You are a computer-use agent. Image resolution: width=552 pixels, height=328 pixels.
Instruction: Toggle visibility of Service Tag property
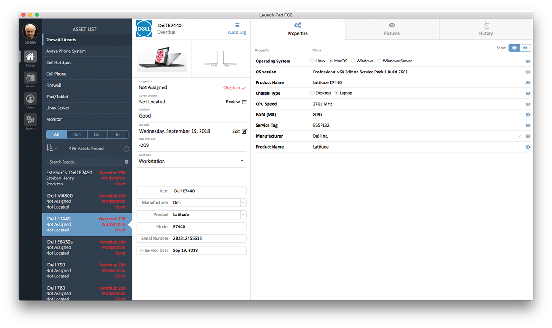(x=528, y=126)
